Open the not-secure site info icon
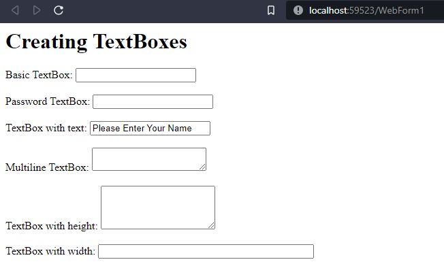Image resolution: width=444 pixels, height=279 pixels. click(298, 10)
